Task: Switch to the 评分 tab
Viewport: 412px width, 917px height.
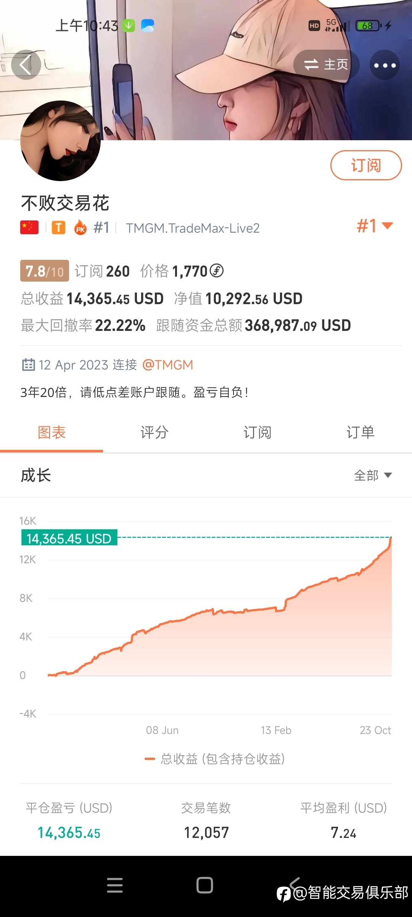Action: coord(154,433)
